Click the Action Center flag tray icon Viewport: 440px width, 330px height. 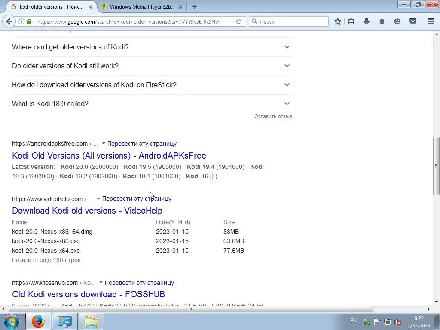coord(377,322)
